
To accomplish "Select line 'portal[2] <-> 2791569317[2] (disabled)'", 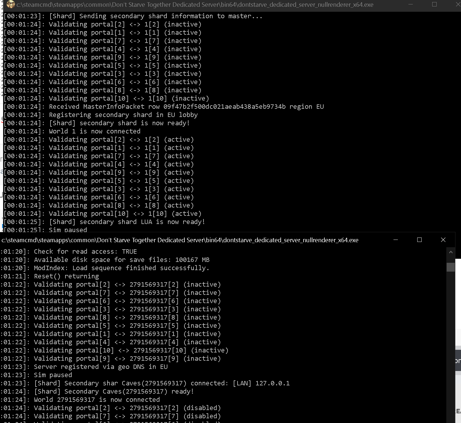I will pos(110,408).
